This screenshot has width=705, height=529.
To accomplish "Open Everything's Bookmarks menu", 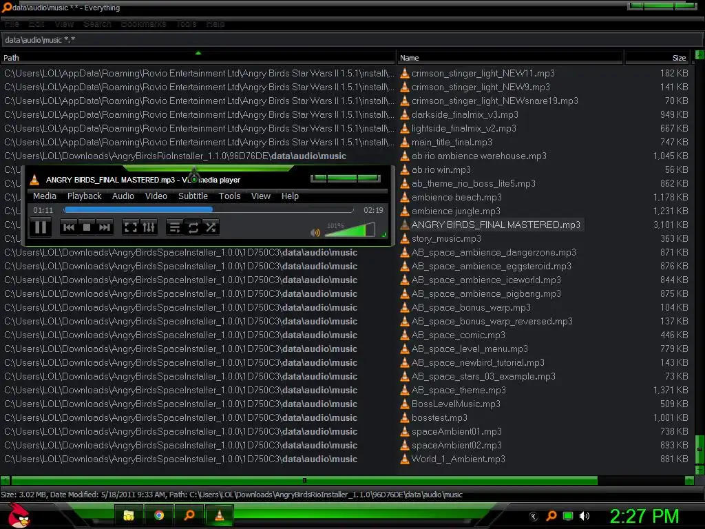I will click(x=143, y=24).
